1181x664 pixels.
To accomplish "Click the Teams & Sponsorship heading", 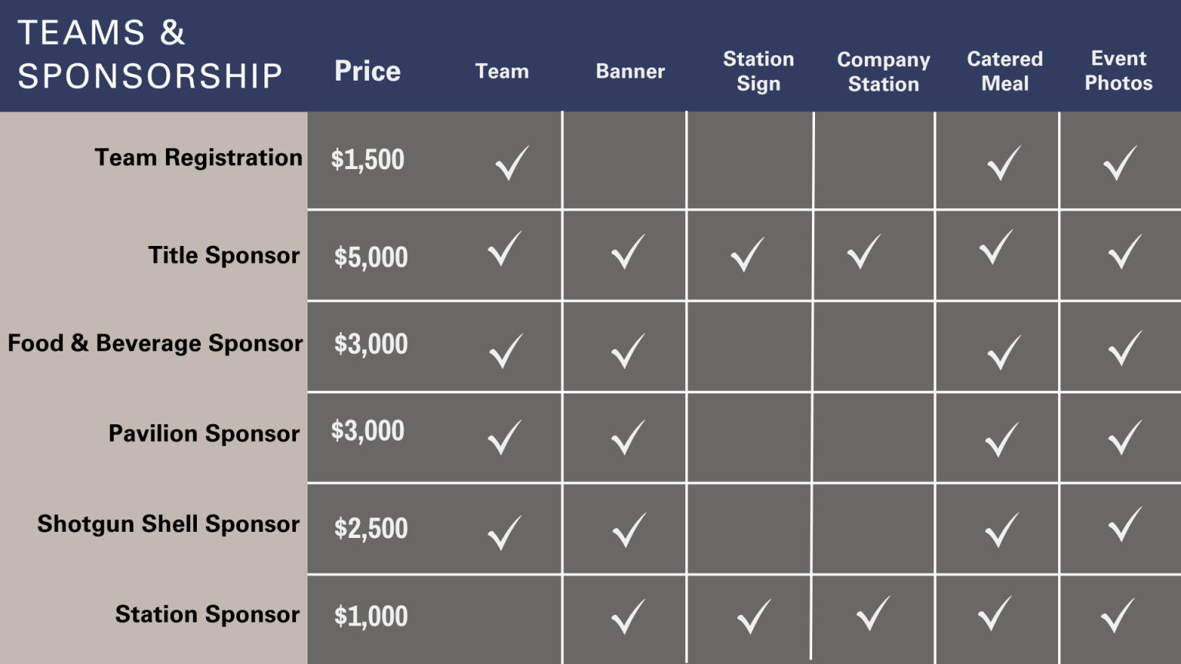I will point(150,55).
